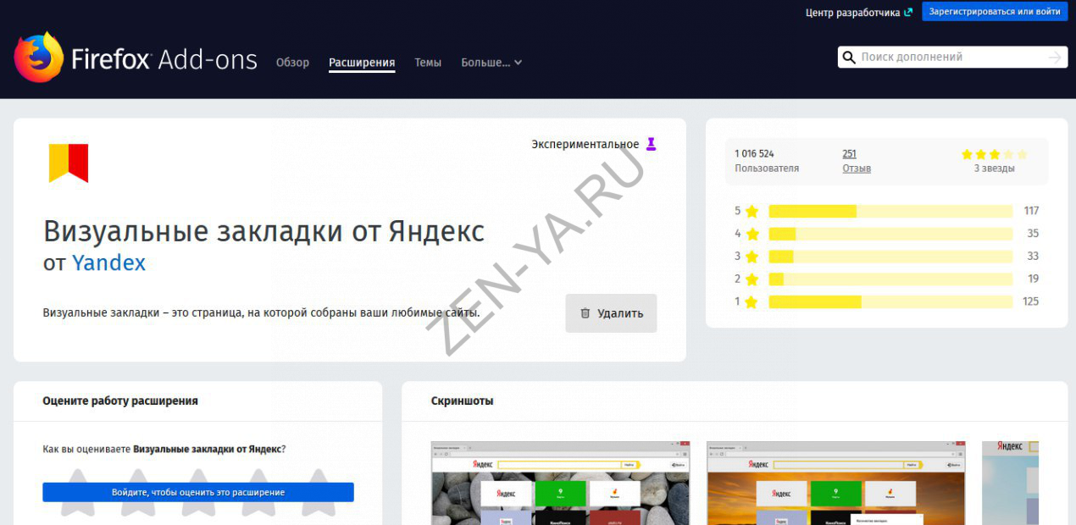This screenshot has height=525, width=1076.
Task: Click the external-link icon by Центр разработчика
Action: [x=908, y=12]
